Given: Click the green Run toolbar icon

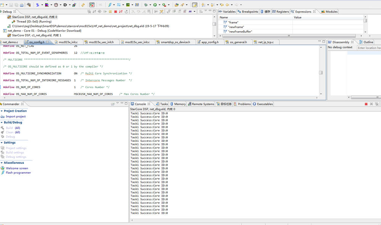Looking at the screenshot, I should pyautogui.click(x=155, y=5).
